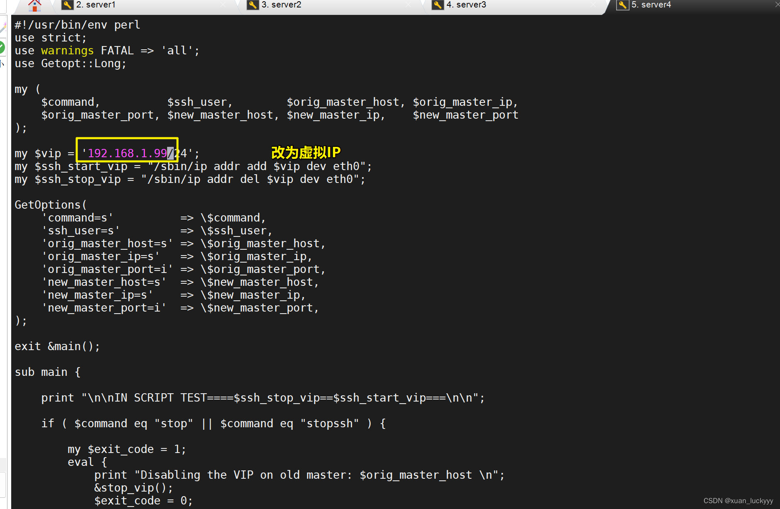
Task: Click the 'eval {' line
Action: click(x=87, y=462)
